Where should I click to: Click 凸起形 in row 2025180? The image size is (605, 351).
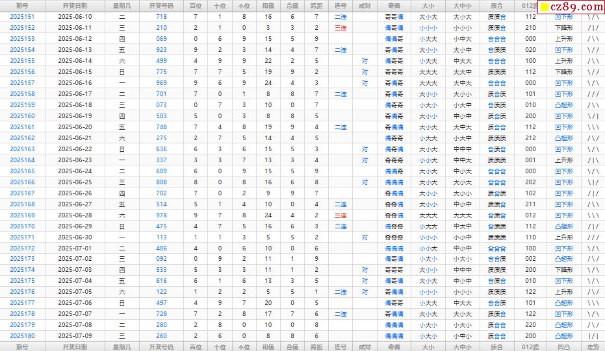pyautogui.click(x=563, y=336)
